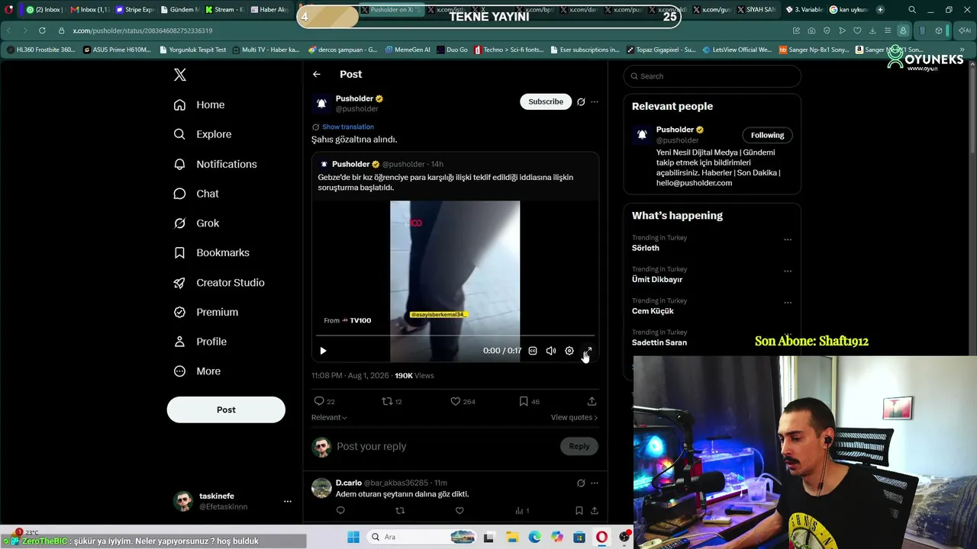Open Premium in the sidebar
Image resolution: width=977 pixels, height=549 pixels.
(206, 312)
